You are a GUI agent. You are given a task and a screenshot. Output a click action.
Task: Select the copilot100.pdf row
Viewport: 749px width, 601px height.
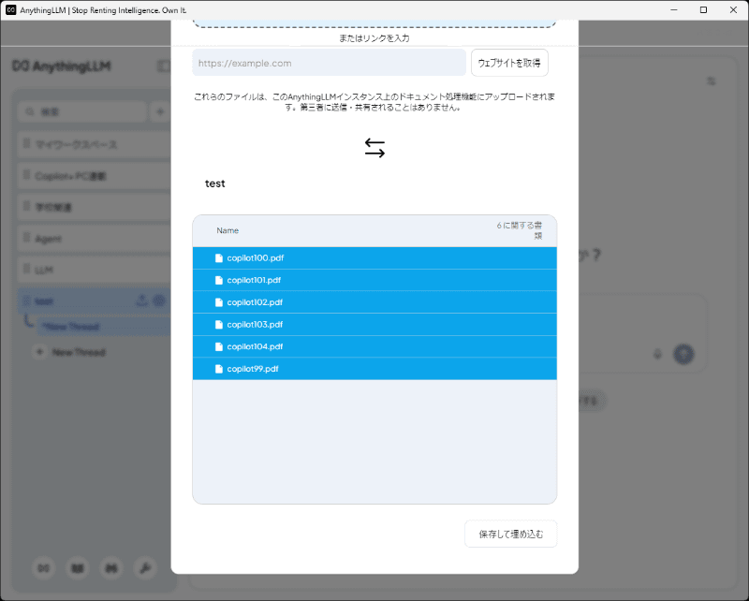pyautogui.click(x=374, y=258)
